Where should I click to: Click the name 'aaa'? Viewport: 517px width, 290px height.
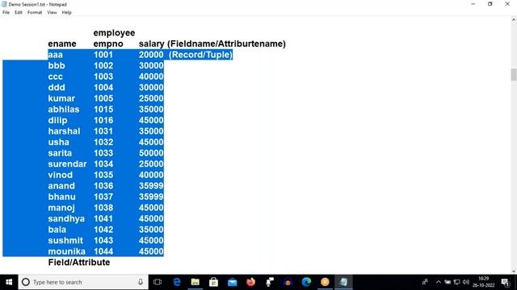56,55
